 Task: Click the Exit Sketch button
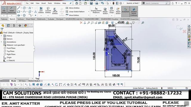(4, 10)
